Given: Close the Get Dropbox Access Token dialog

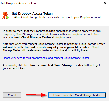Looking at the screenshot, I should [105, 3].
